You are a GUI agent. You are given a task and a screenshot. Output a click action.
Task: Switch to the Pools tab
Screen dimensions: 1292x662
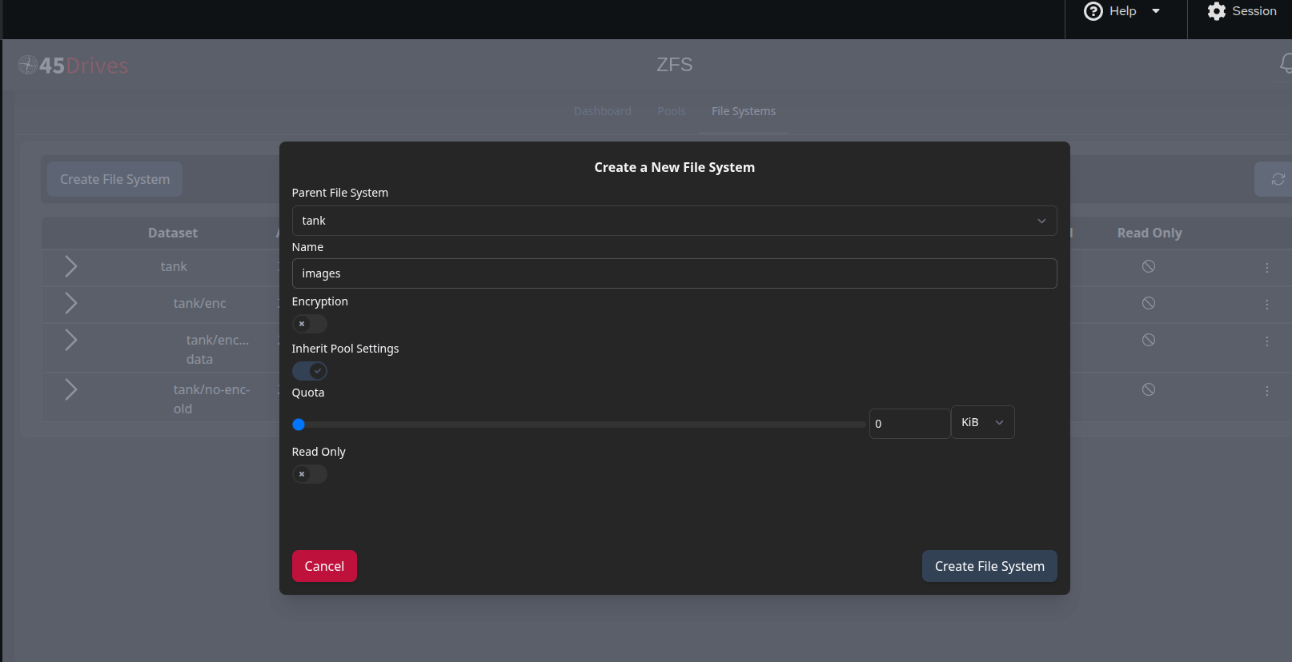(x=671, y=111)
